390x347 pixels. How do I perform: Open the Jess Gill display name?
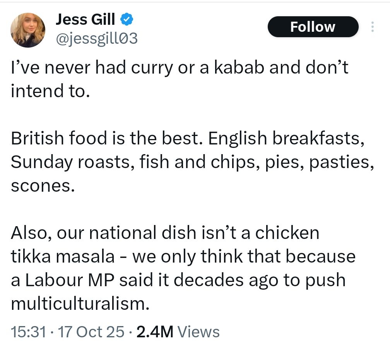pos(85,19)
